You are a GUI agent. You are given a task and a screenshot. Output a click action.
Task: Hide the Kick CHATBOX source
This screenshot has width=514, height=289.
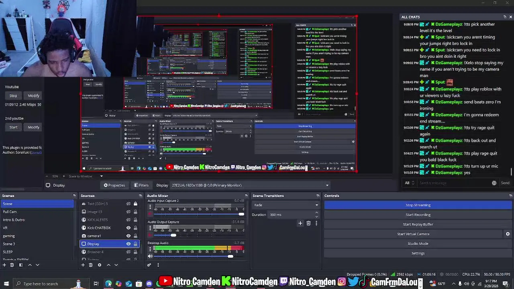click(128, 228)
